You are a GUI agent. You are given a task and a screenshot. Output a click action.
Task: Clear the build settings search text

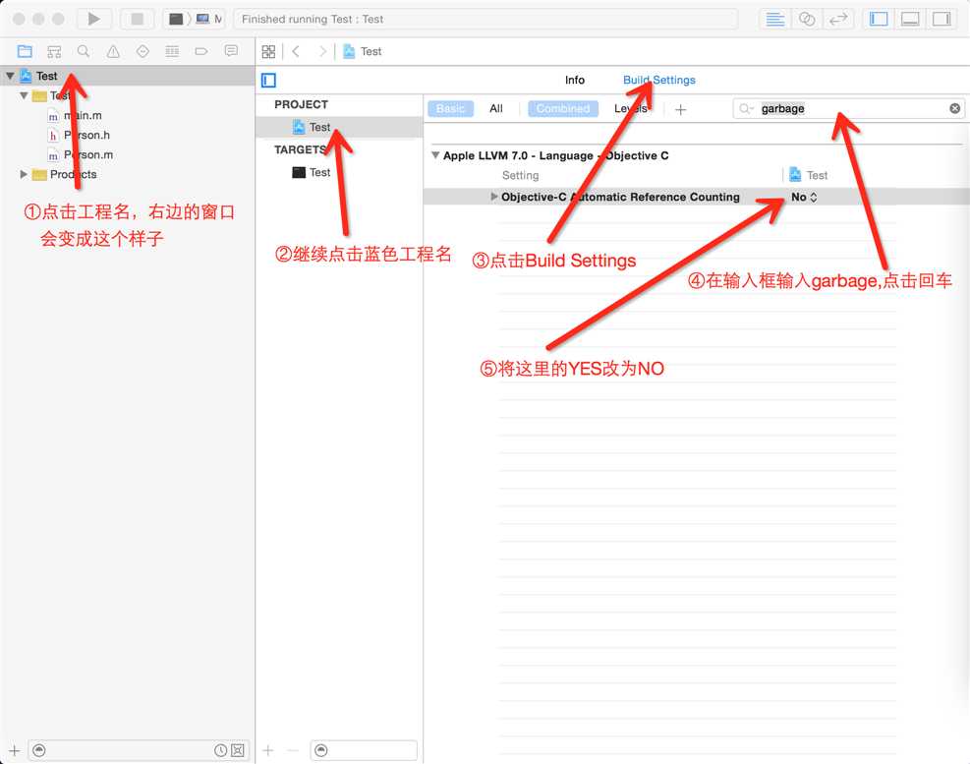tap(955, 108)
